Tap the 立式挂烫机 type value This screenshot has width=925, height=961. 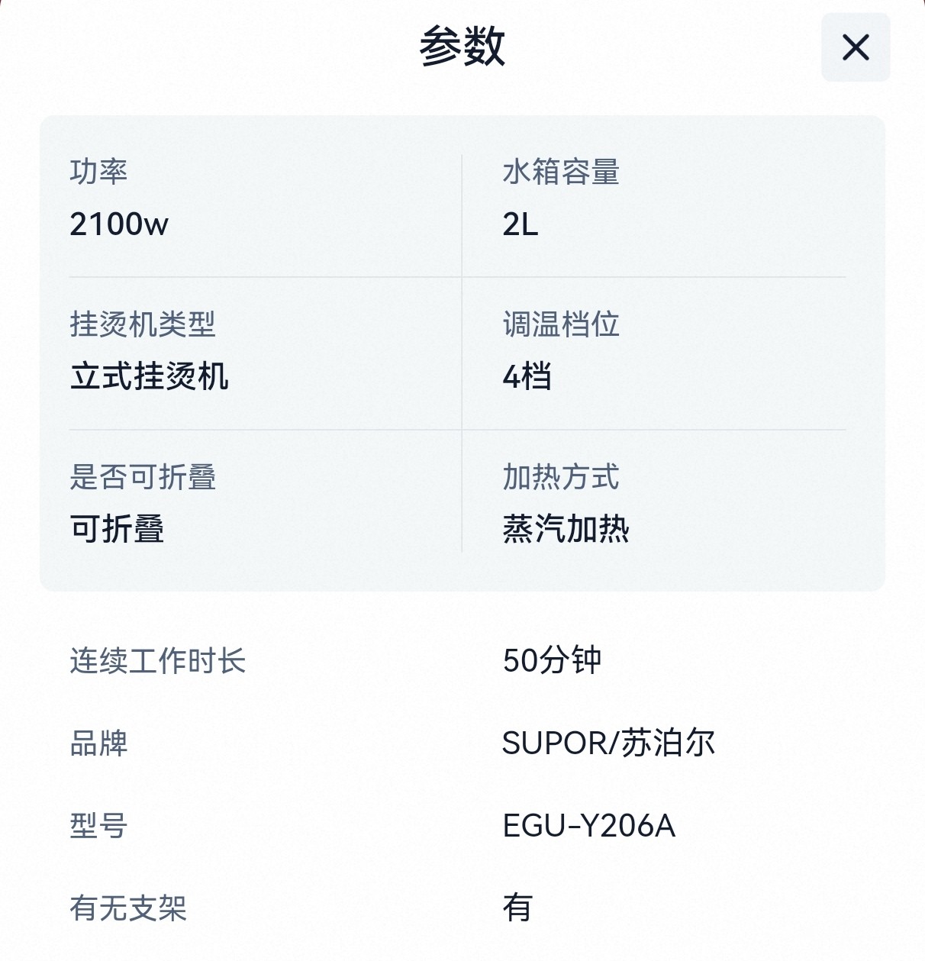tap(150, 377)
